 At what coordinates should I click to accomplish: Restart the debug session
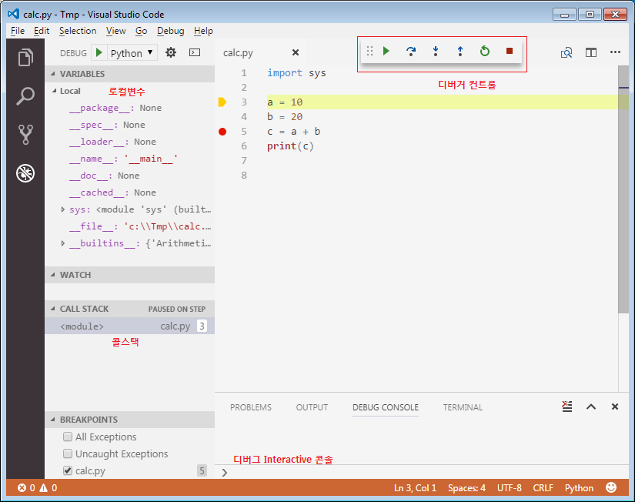click(x=485, y=51)
